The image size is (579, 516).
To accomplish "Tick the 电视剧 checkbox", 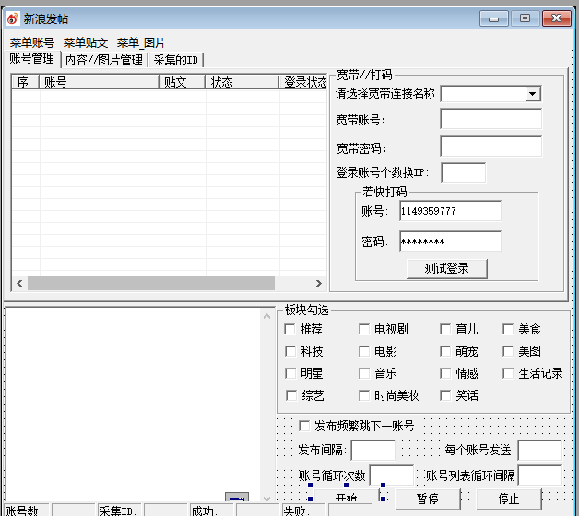I will click(364, 329).
